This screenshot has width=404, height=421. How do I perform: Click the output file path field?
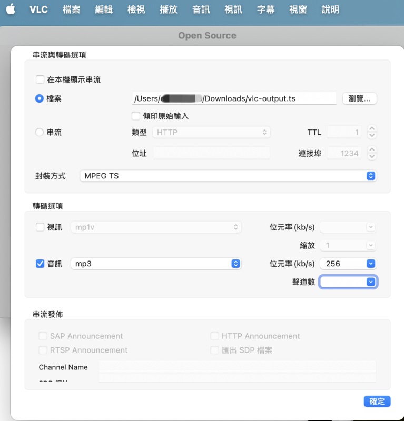click(234, 98)
